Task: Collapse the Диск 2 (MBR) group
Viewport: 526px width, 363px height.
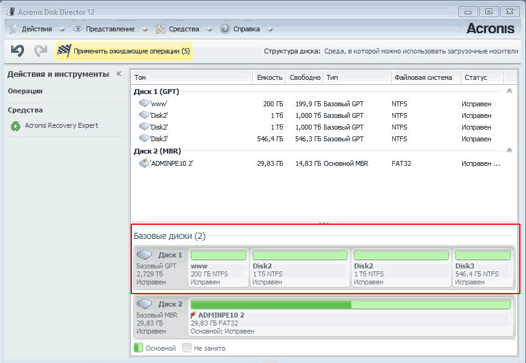Action: (509, 150)
